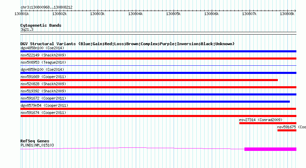
Task: Click ruler position 130805k
Action: pyautogui.click(x=173, y=14)
